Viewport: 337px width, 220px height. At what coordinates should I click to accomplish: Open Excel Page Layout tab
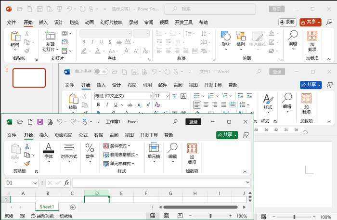coord(64,135)
